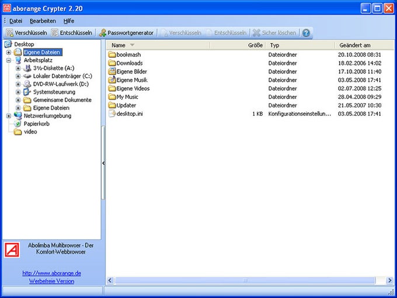
Task: Click the blue help question mark icon
Action: tap(306, 33)
